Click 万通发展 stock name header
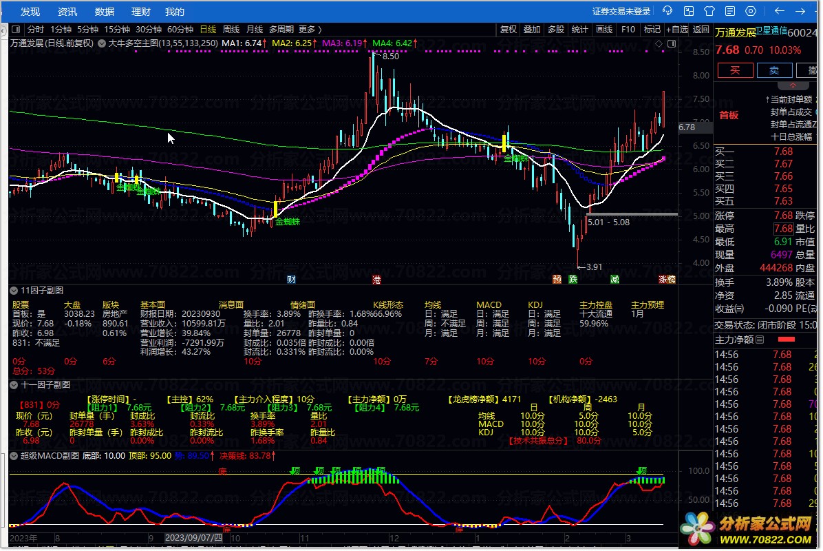Viewport: 823px width, 551px height. [x=736, y=32]
